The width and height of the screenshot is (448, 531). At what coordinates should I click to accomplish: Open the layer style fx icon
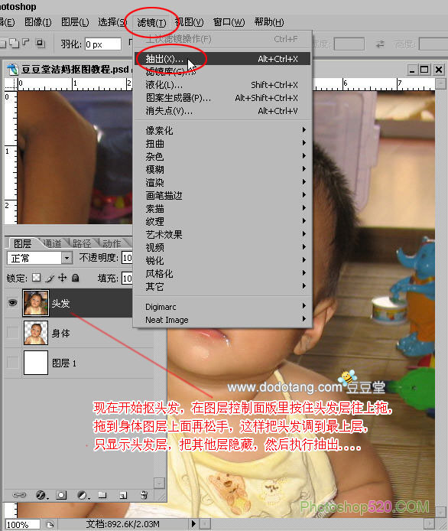coord(42,495)
